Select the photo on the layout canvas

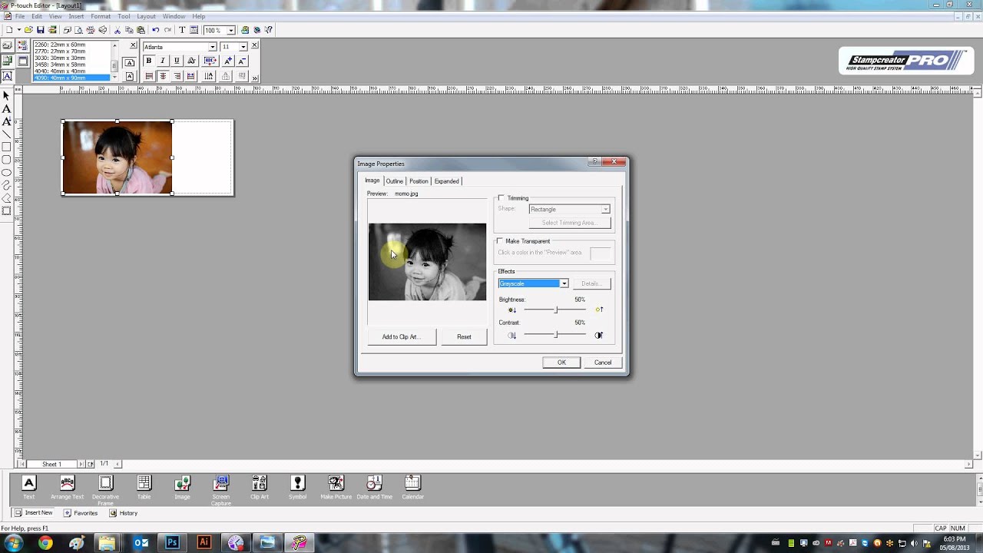pyautogui.click(x=117, y=157)
